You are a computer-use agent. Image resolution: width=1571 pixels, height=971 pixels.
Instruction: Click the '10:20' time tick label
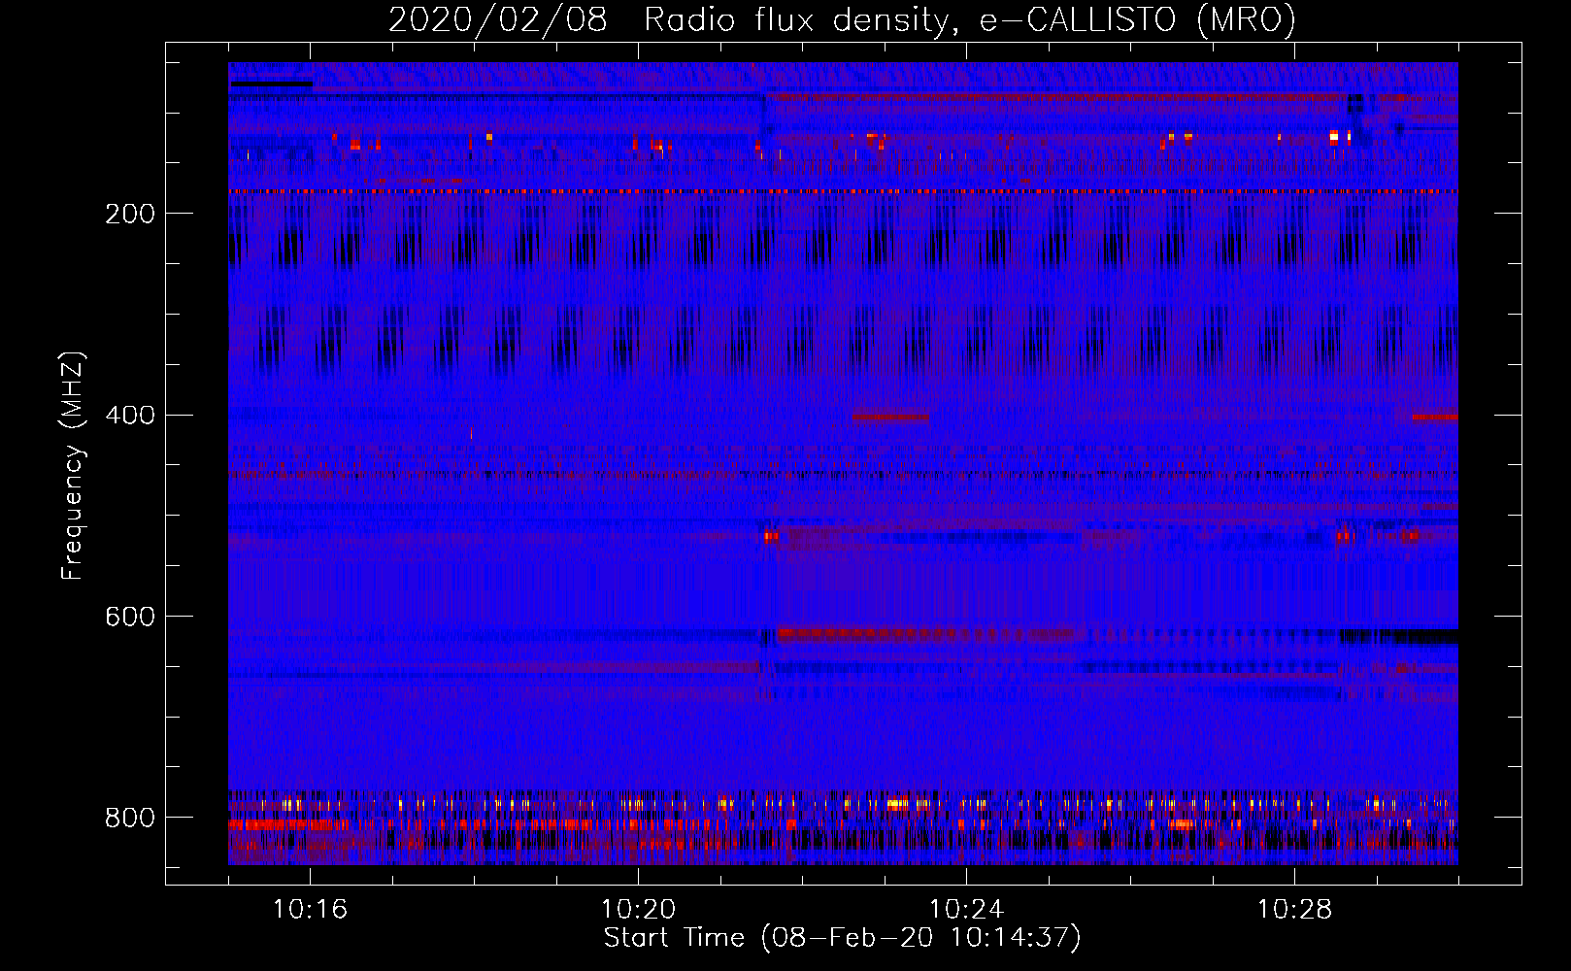pos(638,910)
